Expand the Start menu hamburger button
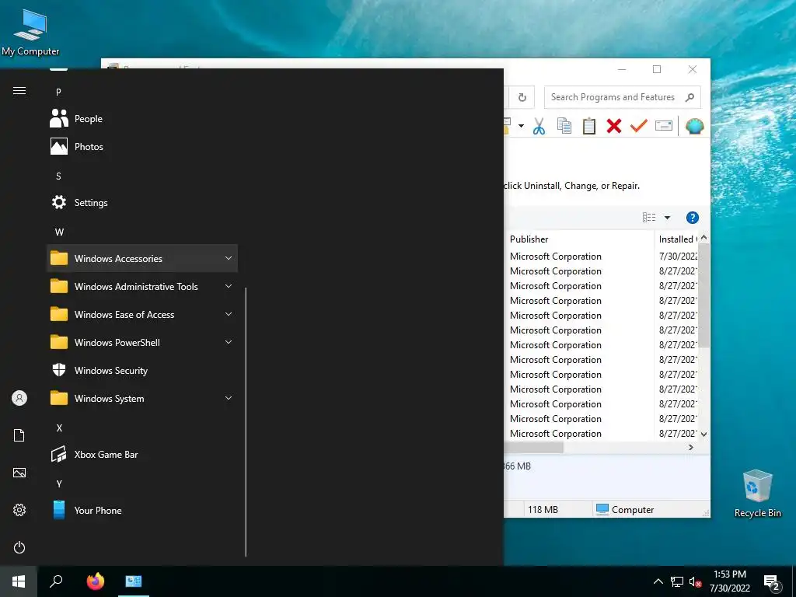The height and width of the screenshot is (597, 796). (19, 91)
